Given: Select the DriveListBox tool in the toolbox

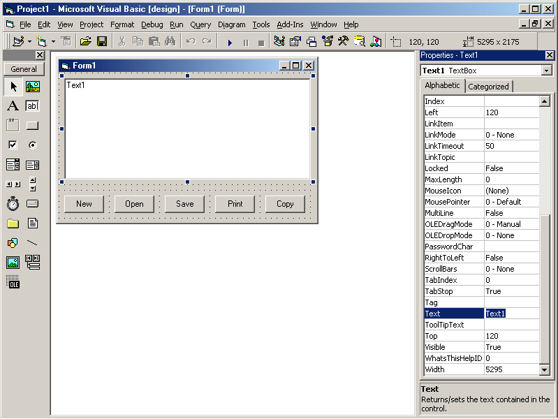Looking at the screenshot, I should click(32, 204).
